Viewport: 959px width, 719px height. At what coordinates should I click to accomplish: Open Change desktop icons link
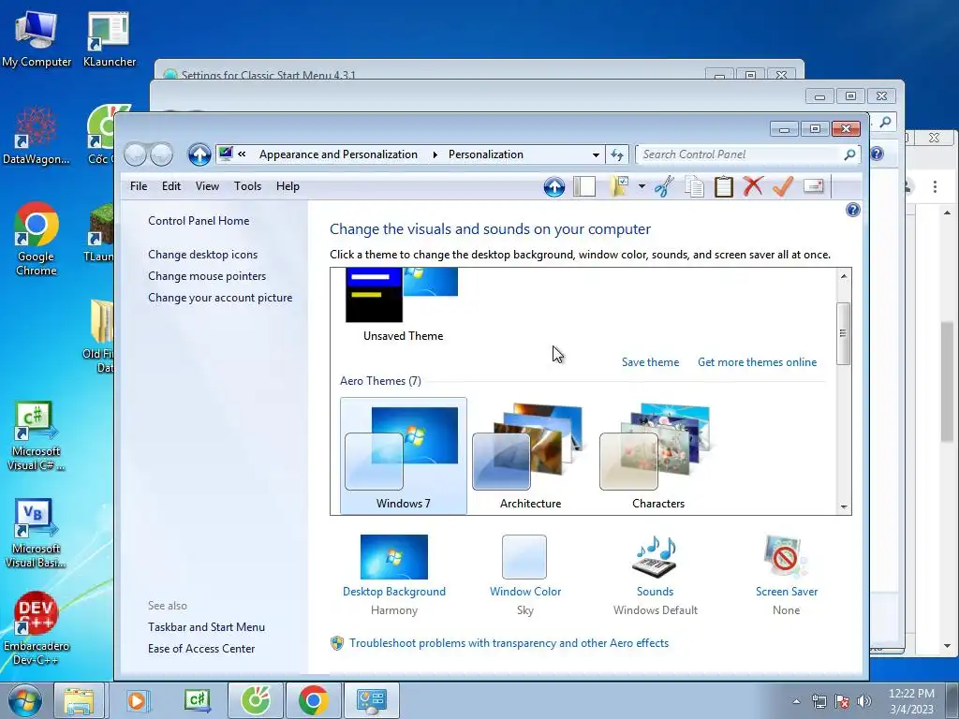(x=202, y=255)
